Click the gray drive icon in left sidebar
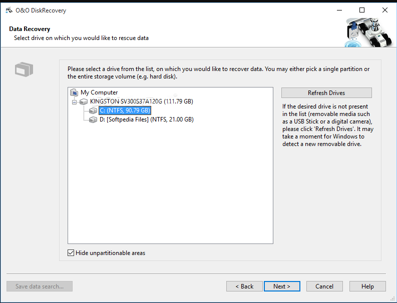Image resolution: width=397 pixels, height=303 pixels. click(24, 69)
